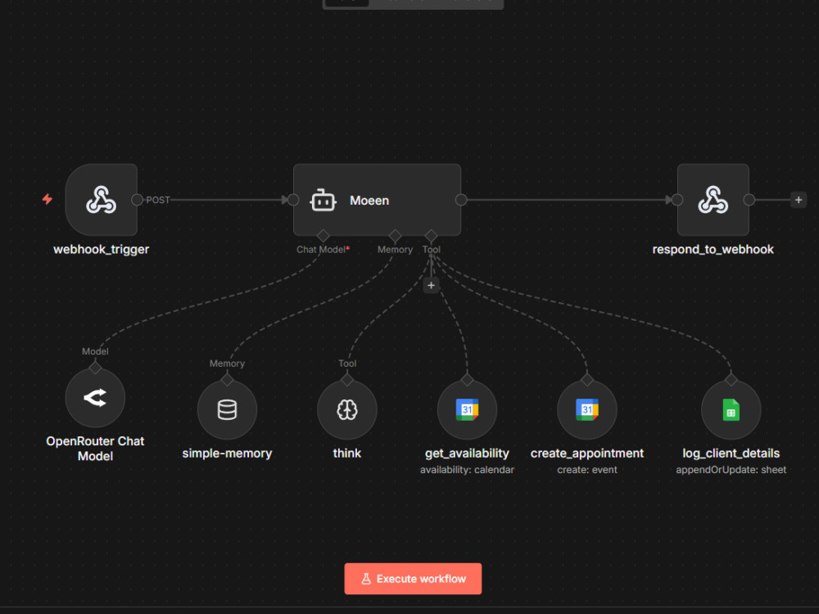Click the "log_client_details" label
This screenshot has width=819, height=614.
coord(731,454)
